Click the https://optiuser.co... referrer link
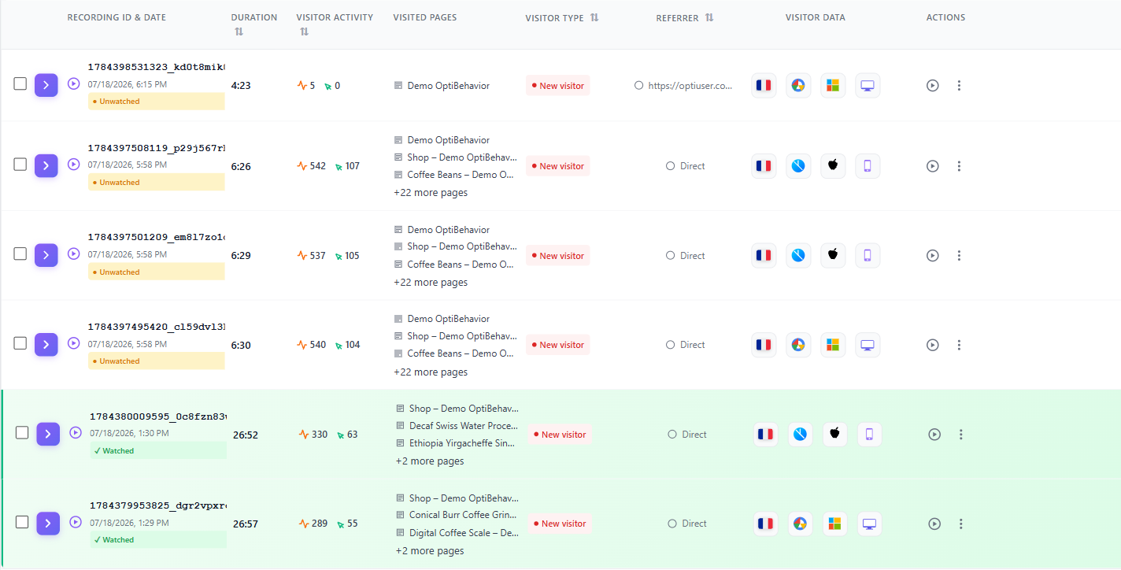1121x570 pixels. [x=690, y=86]
